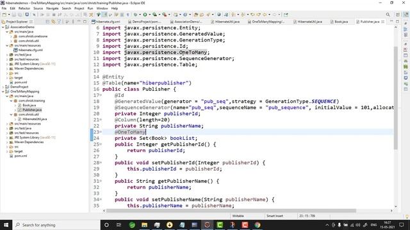The width and height of the screenshot is (410, 230).
Task: Collapse the com.shristi.training package
Action: tap(12, 101)
